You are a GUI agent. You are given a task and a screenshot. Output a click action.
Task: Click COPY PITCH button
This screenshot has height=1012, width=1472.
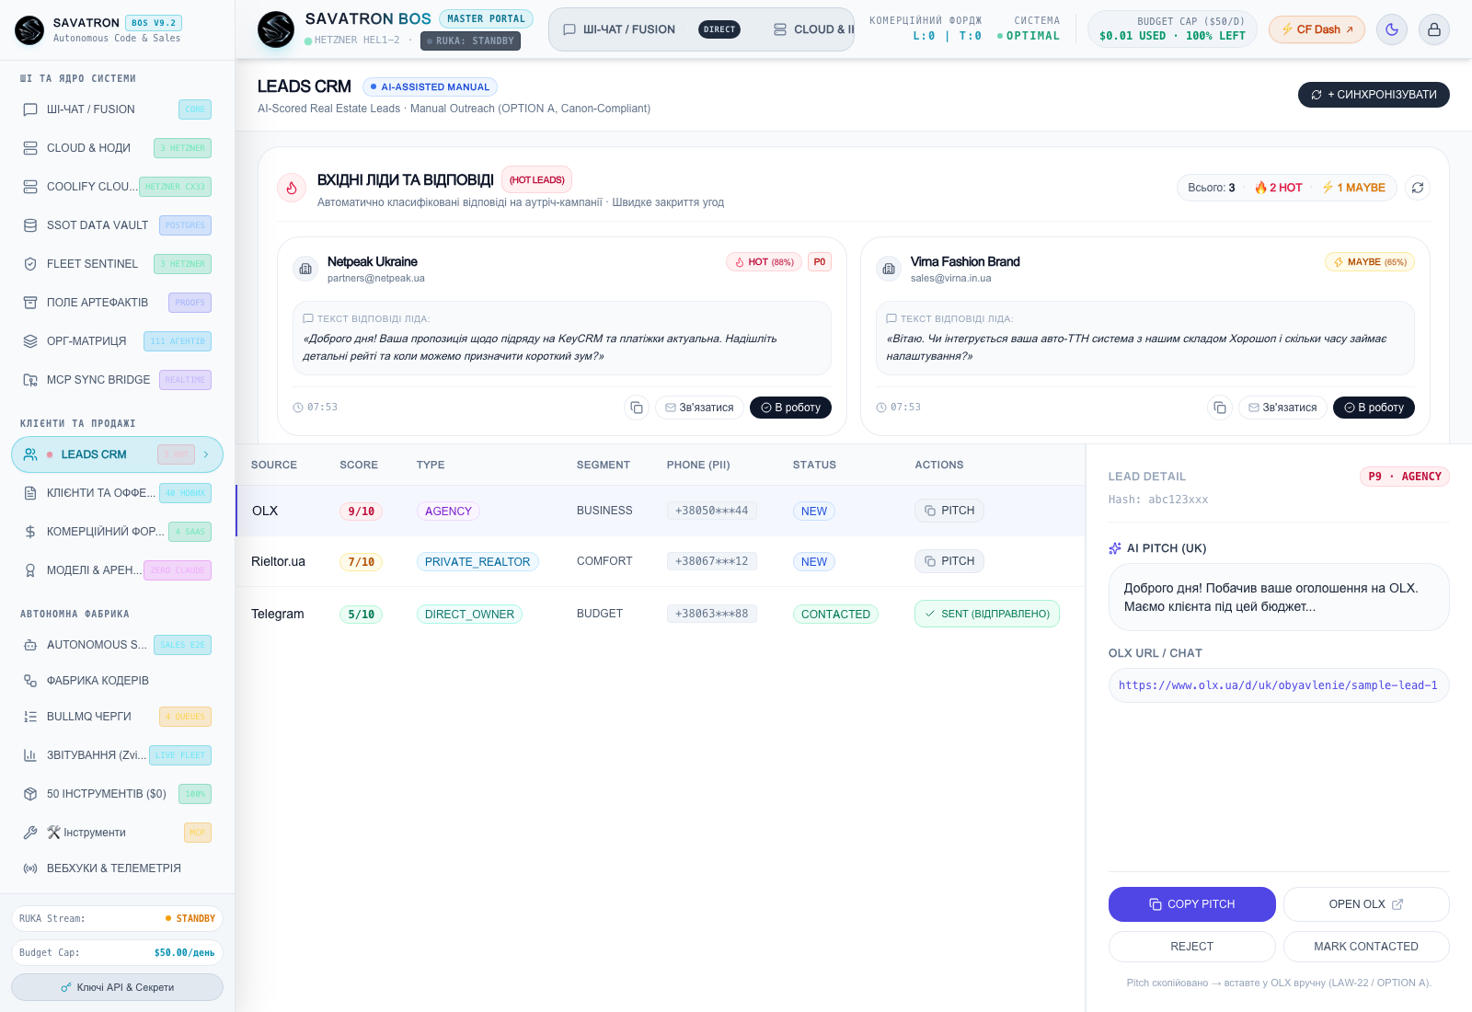pos(1192,904)
